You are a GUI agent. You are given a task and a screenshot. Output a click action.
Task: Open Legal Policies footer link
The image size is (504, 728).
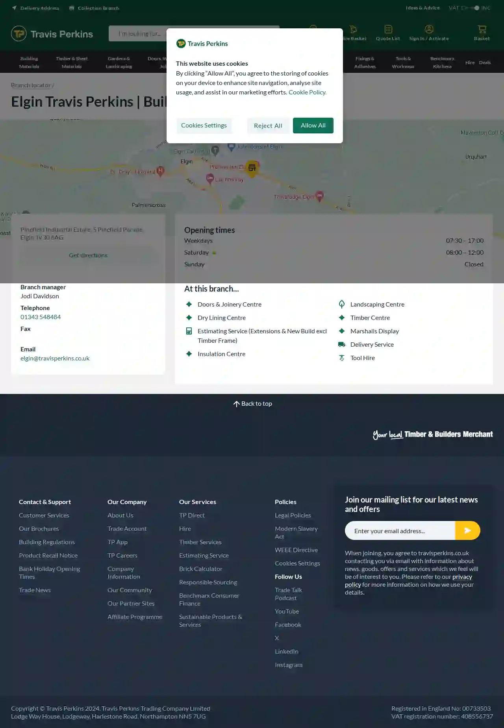(x=293, y=515)
